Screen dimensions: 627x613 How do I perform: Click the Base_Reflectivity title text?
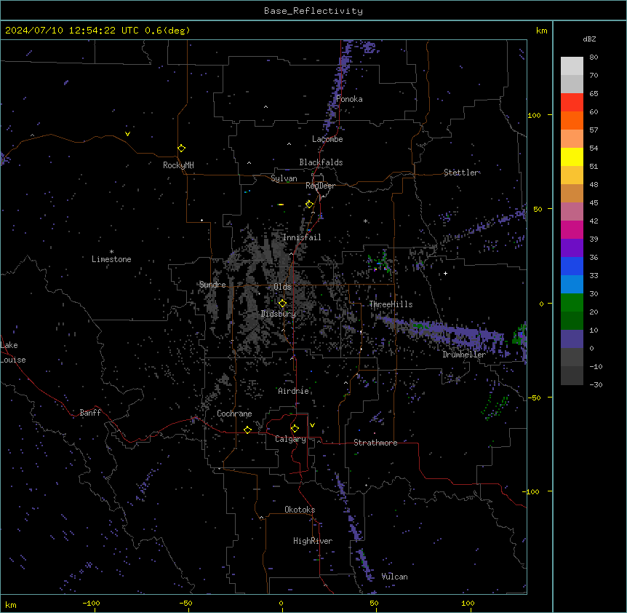coord(313,11)
